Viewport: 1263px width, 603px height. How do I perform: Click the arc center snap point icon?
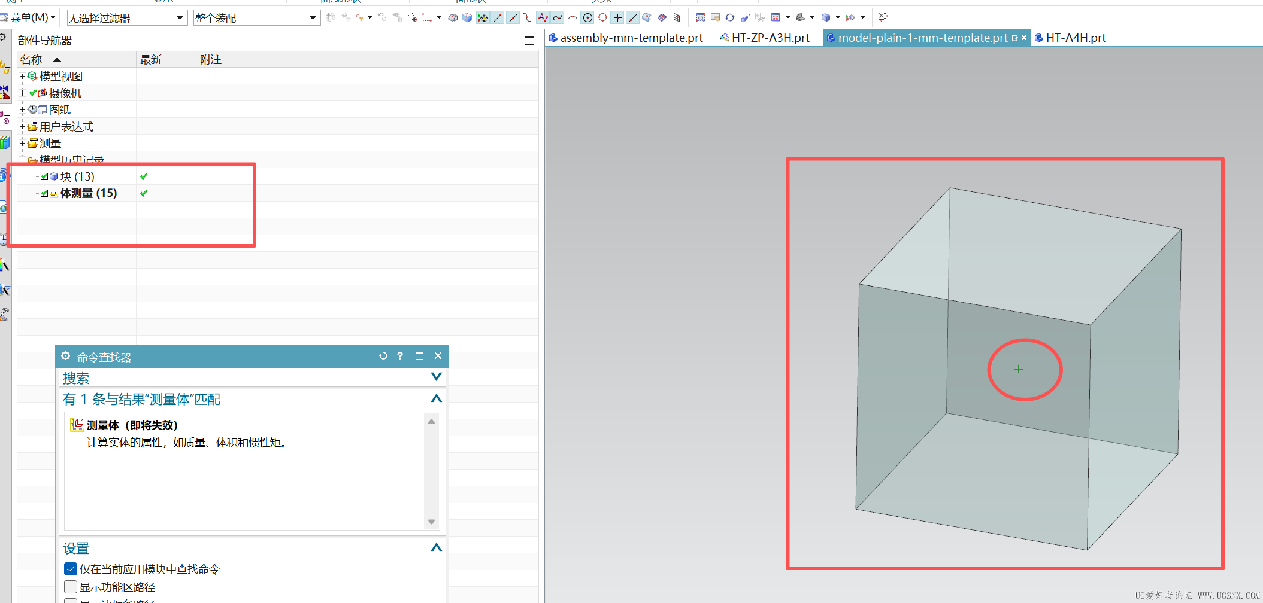point(588,18)
